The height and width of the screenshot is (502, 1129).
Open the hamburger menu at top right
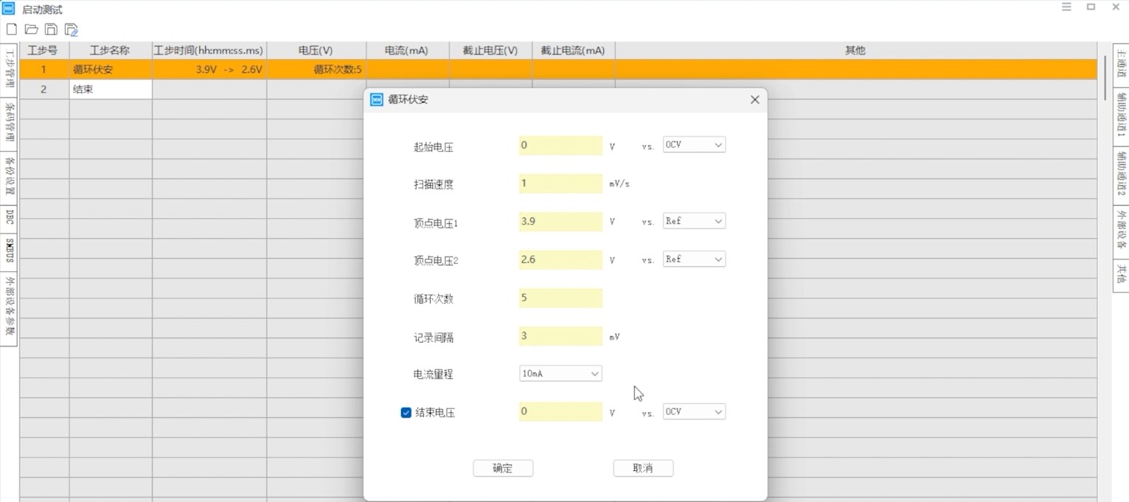(1066, 7)
